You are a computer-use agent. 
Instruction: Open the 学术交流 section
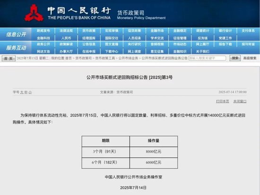[157, 38]
